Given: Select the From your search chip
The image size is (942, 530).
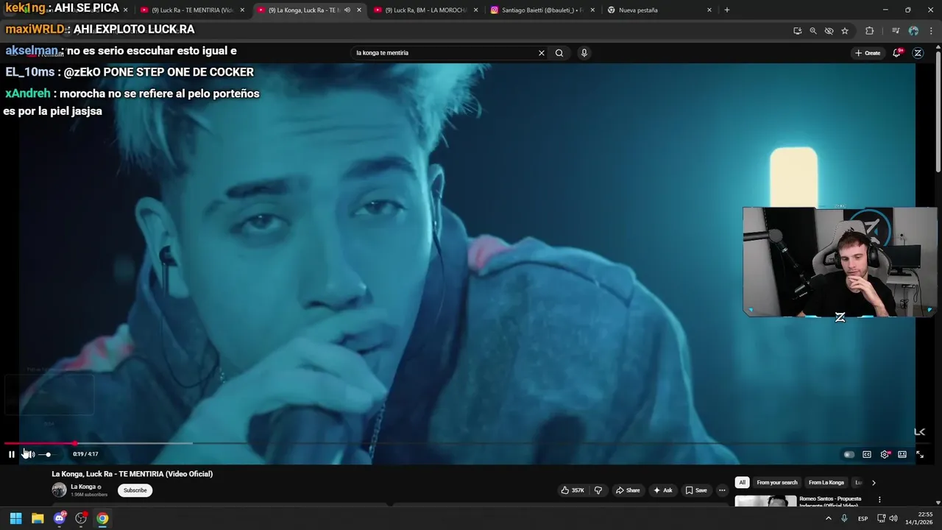Looking at the screenshot, I should coord(777,483).
